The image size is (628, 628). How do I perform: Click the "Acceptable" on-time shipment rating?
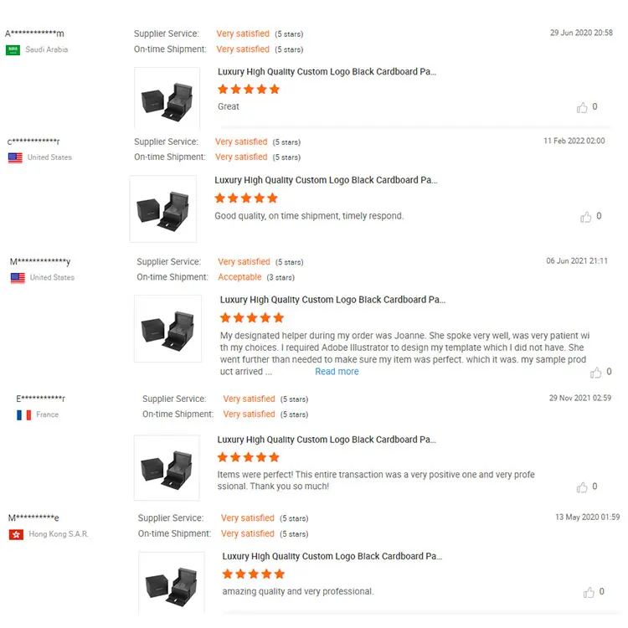click(239, 277)
